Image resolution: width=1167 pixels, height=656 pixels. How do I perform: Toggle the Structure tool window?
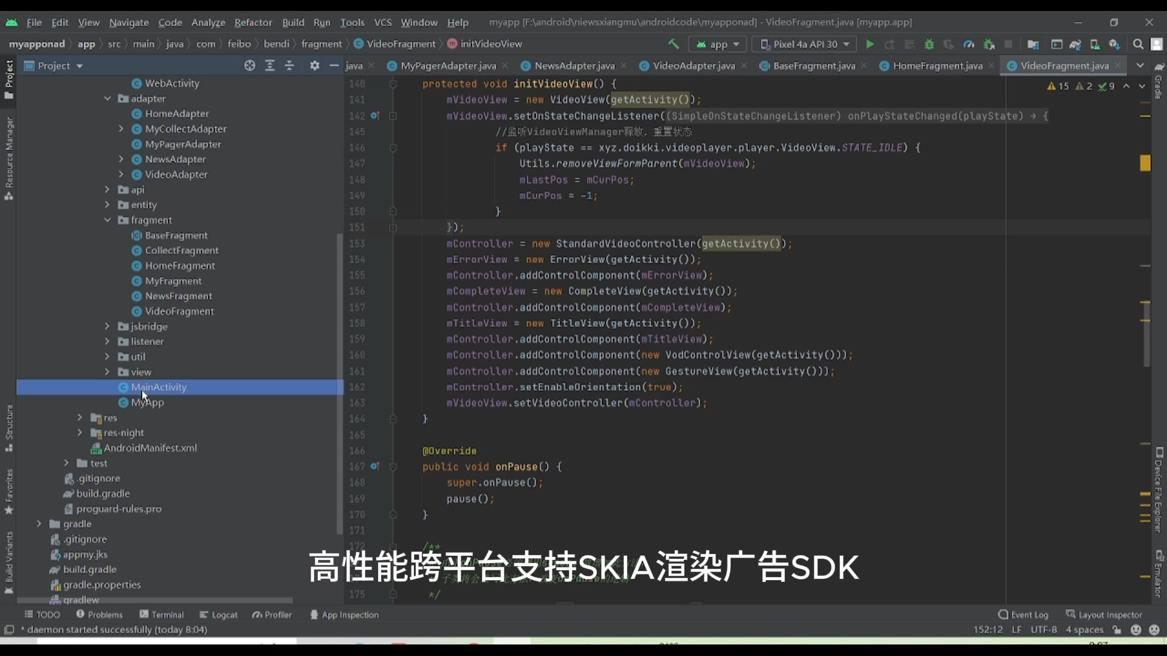9,428
